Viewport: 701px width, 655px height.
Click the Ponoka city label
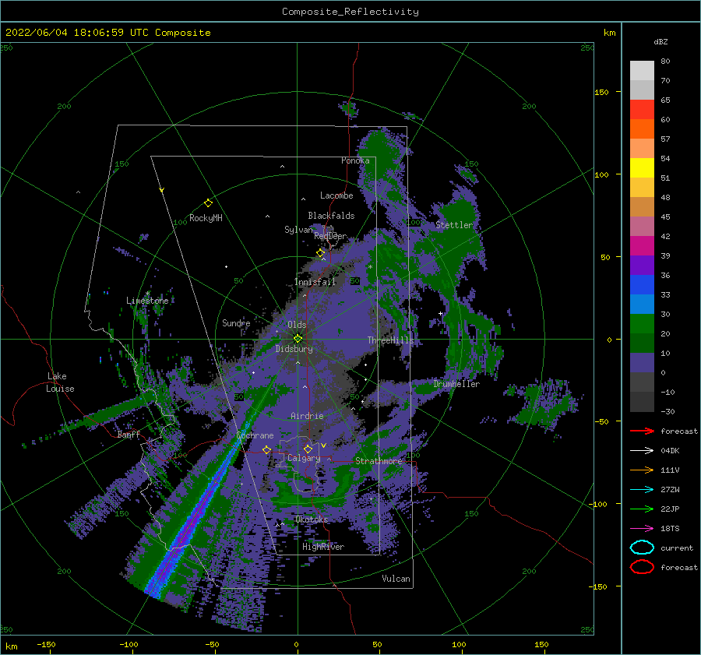[355, 160]
